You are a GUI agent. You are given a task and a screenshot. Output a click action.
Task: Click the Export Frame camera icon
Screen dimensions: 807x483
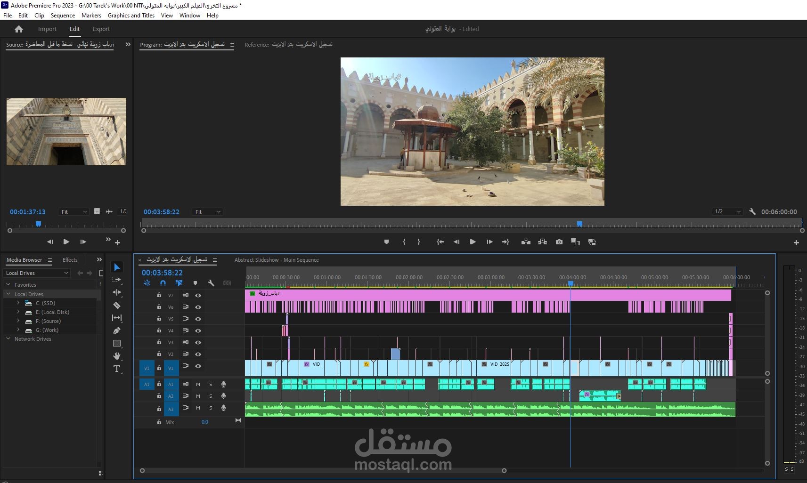pyautogui.click(x=559, y=242)
